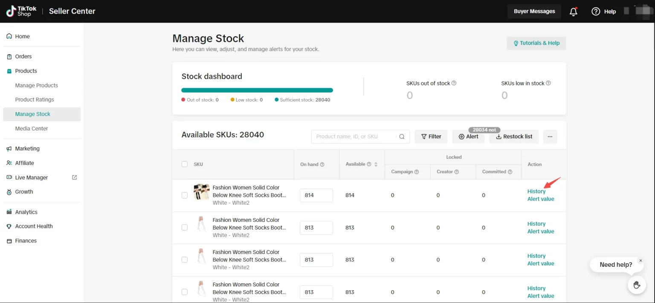This screenshot has width=655, height=303.
Task: Select the second product row checkbox
Action: pyautogui.click(x=185, y=227)
